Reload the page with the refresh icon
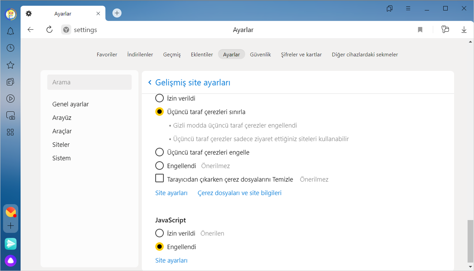 pos(49,30)
